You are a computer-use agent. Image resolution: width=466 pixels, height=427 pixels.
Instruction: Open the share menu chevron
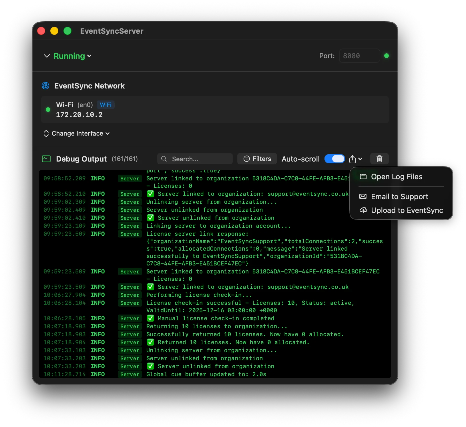360,159
